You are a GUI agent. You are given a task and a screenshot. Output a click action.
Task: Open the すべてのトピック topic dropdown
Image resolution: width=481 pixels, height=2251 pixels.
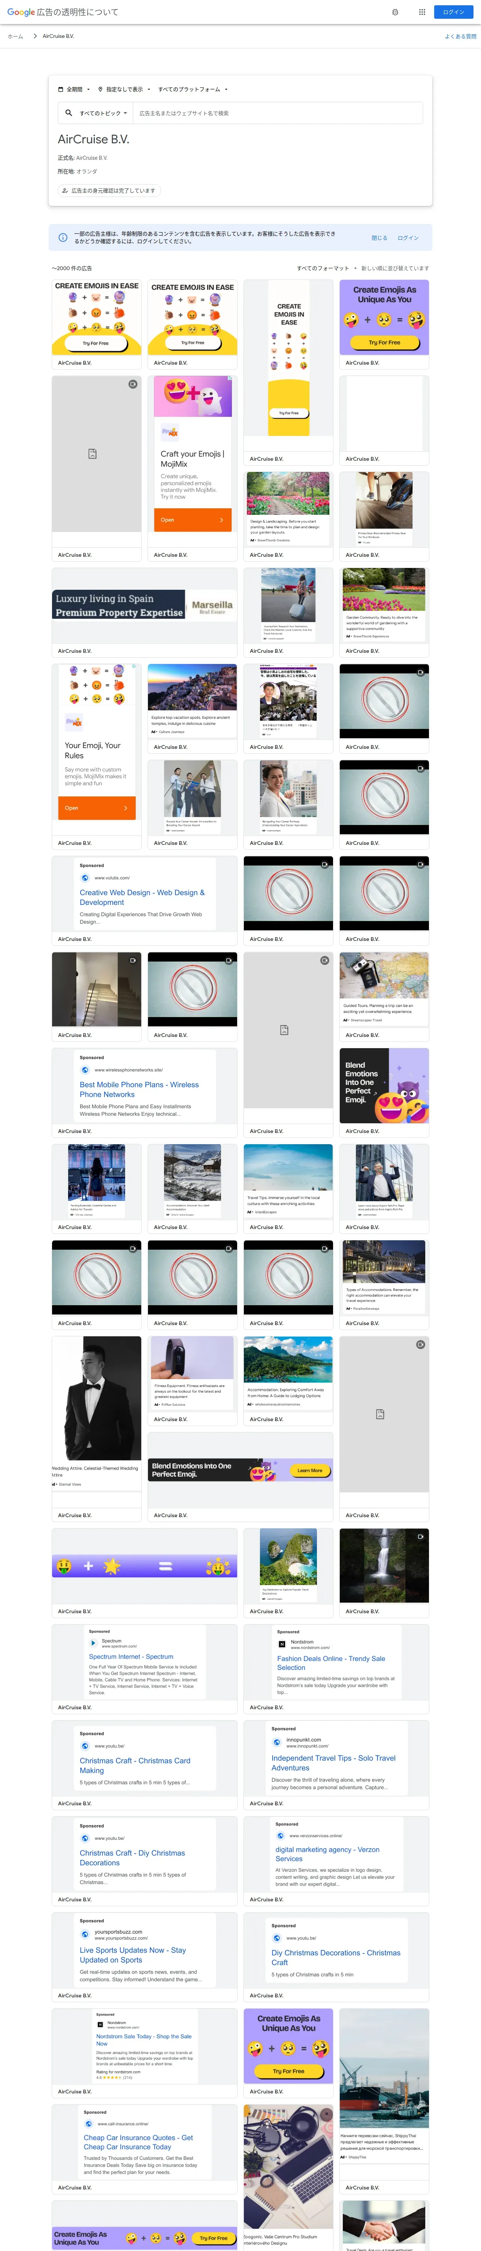103,113
